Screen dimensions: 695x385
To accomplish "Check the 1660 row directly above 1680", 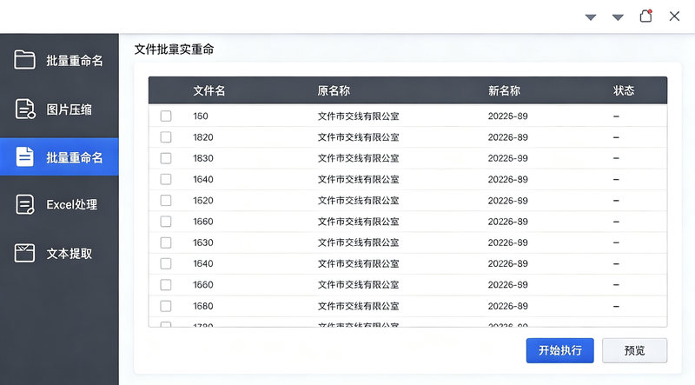I will click(166, 285).
